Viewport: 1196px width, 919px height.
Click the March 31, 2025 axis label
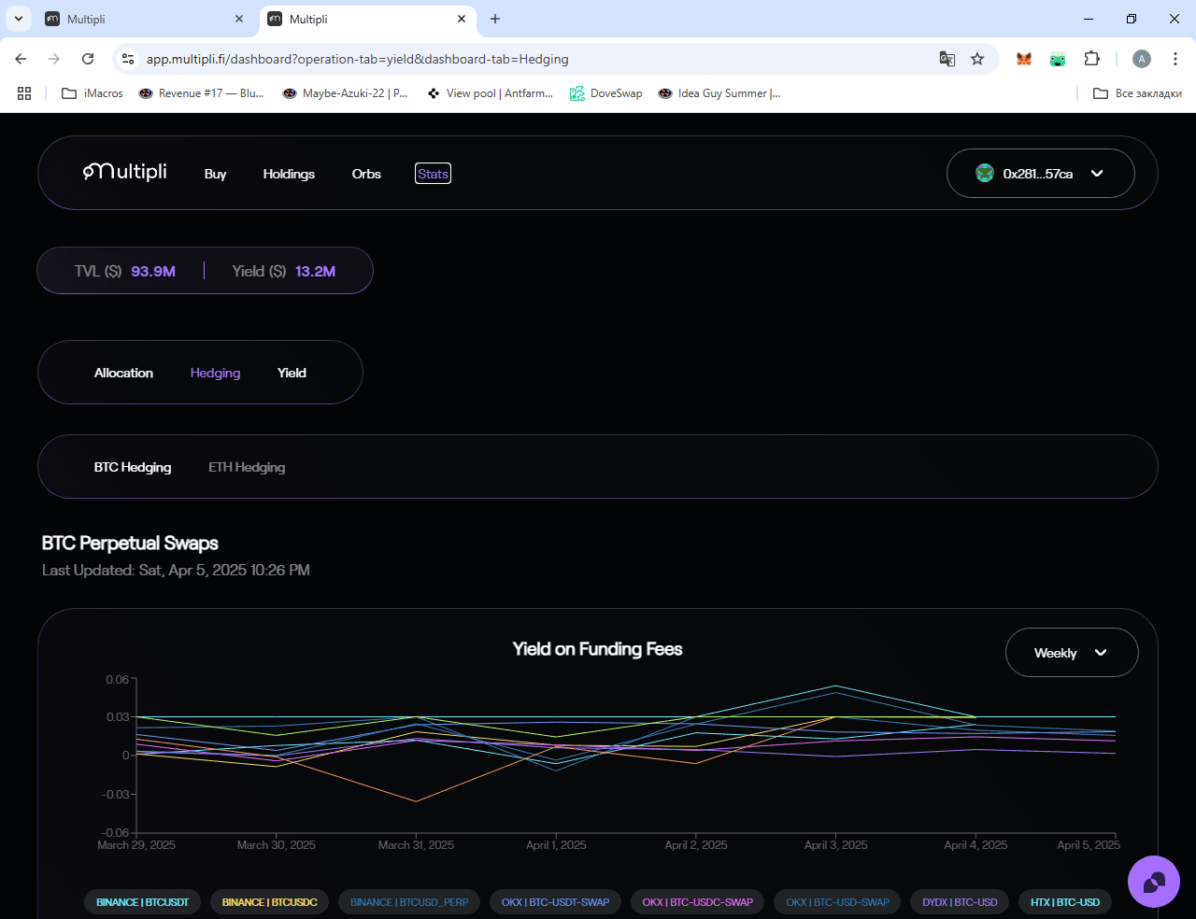pyautogui.click(x=416, y=845)
